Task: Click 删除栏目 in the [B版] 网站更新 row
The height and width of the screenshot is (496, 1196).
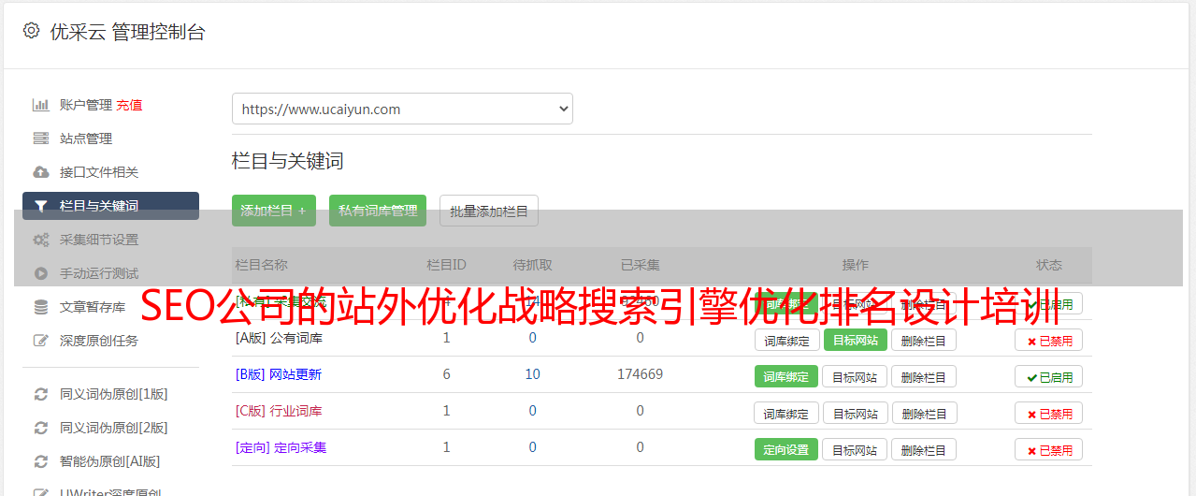Action: pos(923,376)
